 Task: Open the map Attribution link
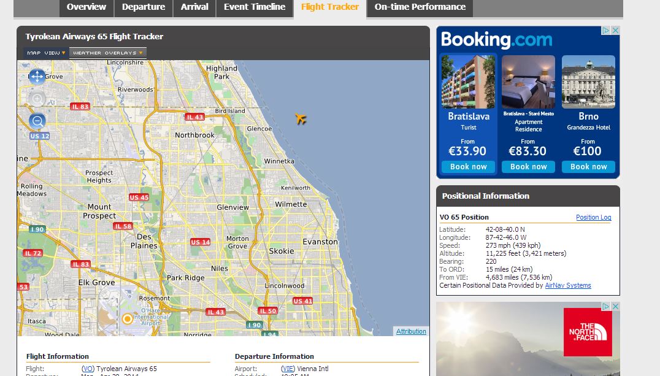point(411,331)
